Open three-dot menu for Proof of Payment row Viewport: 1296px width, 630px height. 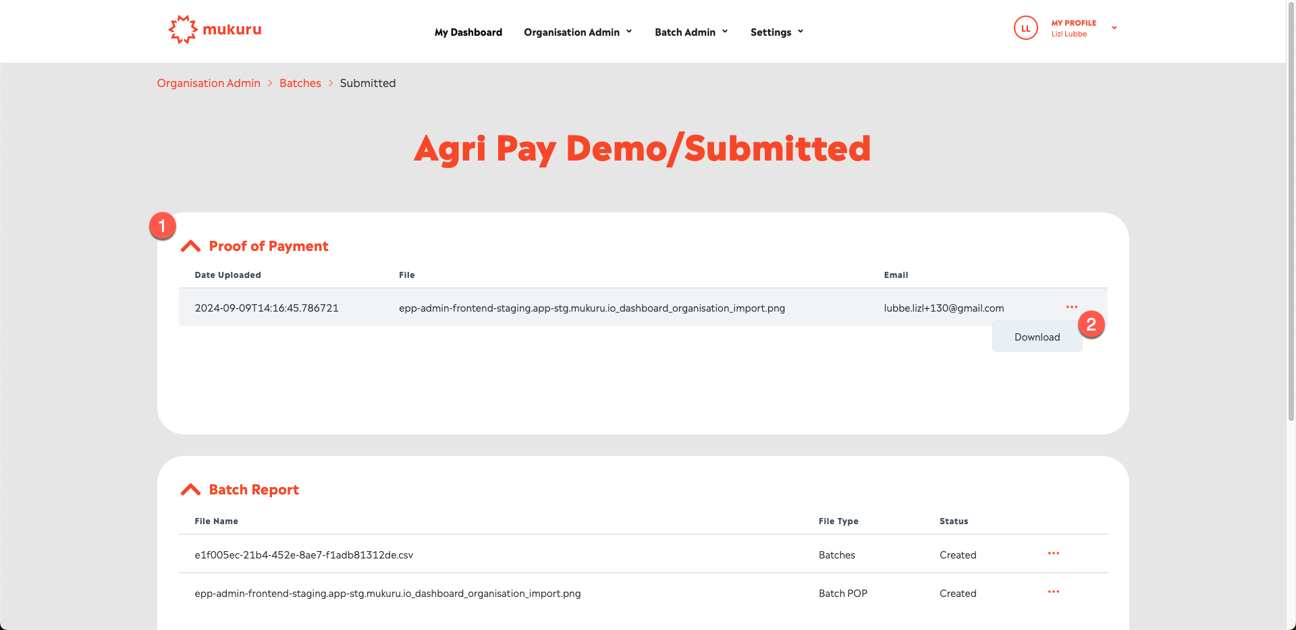coord(1071,308)
